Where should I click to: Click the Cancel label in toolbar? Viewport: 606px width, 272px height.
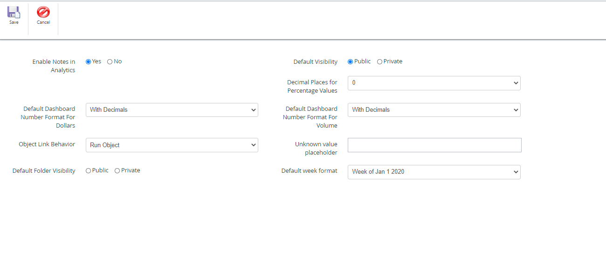(x=43, y=22)
